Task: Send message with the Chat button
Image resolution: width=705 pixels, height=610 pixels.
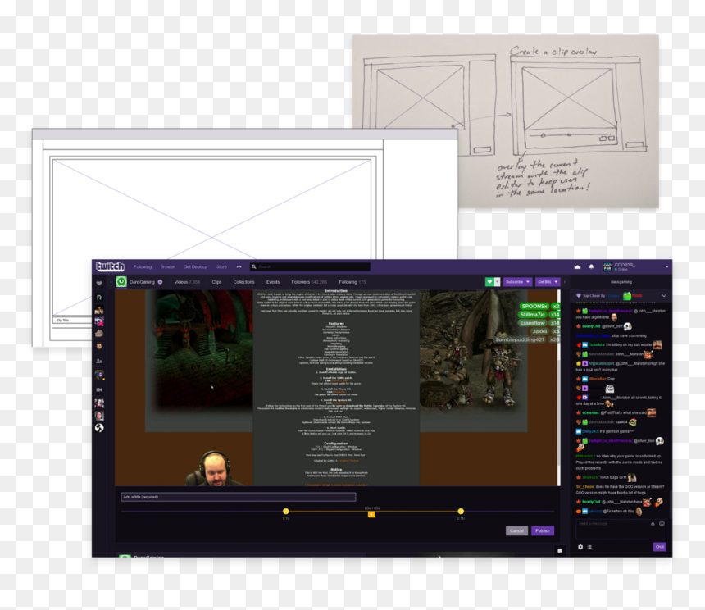Action: pos(660,547)
